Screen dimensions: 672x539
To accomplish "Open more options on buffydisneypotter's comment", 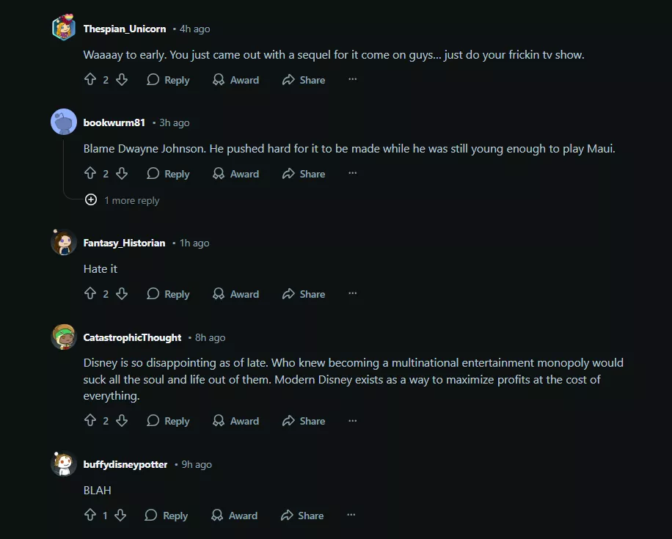I will (x=351, y=516).
